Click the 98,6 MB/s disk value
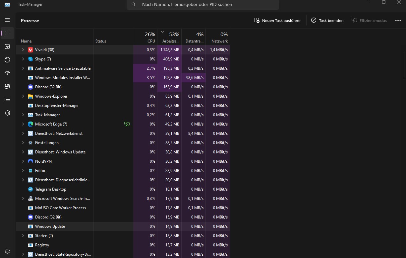 pos(195,78)
